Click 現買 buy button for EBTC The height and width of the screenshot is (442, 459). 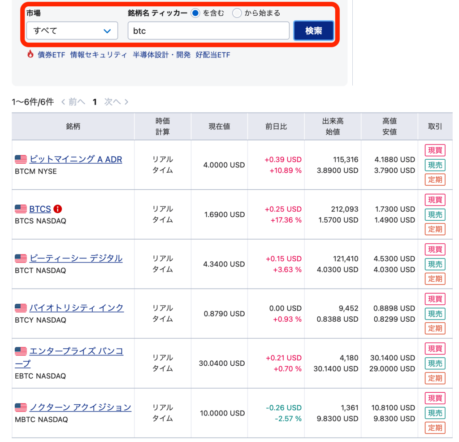pyautogui.click(x=435, y=349)
